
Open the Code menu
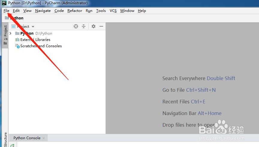click(x=59, y=11)
